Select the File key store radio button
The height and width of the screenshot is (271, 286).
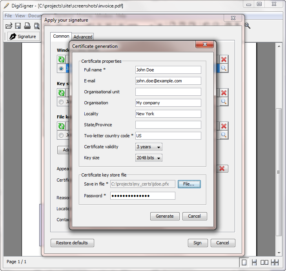tap(61, 135)
